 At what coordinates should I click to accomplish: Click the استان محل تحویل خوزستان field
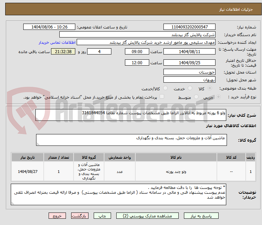pos(189,72)
